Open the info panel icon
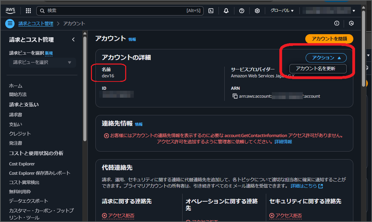The image size is (372, 222). [337, 23]
